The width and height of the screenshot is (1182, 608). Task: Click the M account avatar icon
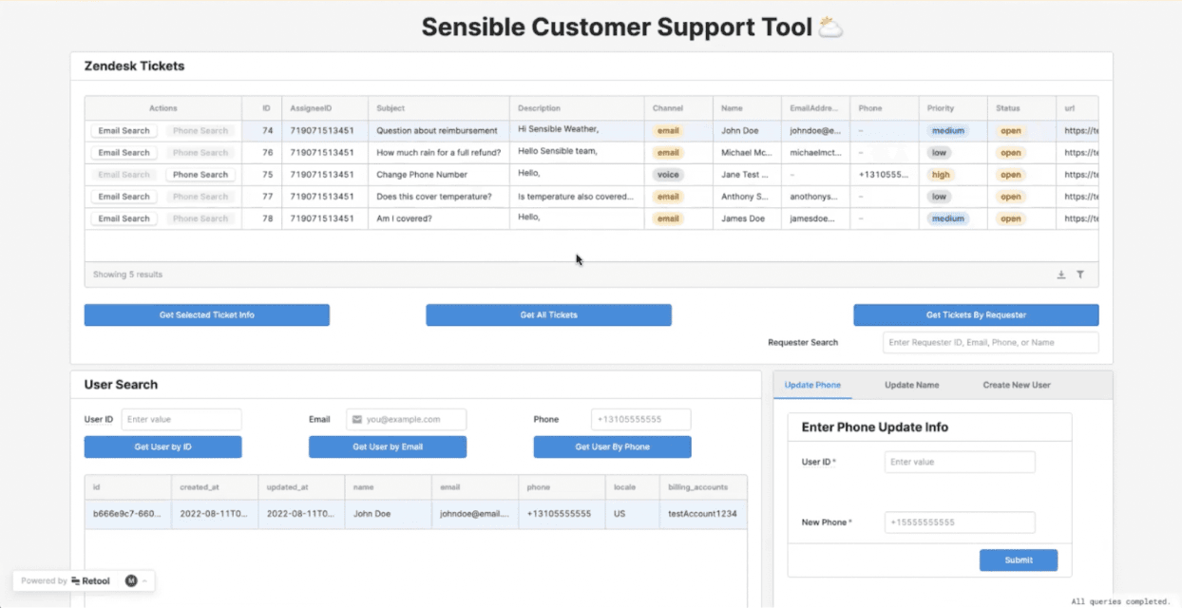131,580
